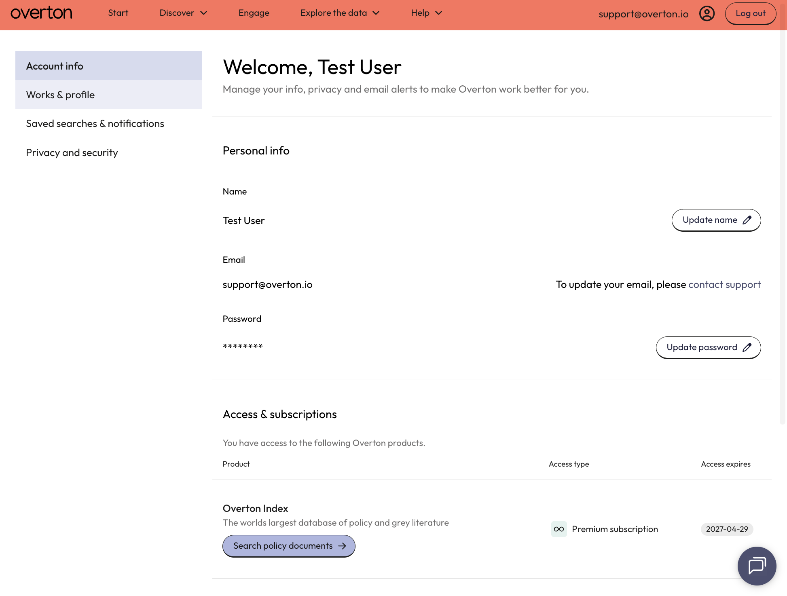Click the Access & subscriptions heading
Image resolution: width=787 pixels, height=596 pixels.
279,414
